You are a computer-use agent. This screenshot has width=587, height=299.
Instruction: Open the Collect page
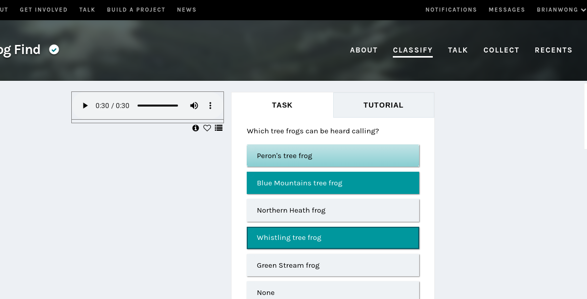(x=501, y=50)
